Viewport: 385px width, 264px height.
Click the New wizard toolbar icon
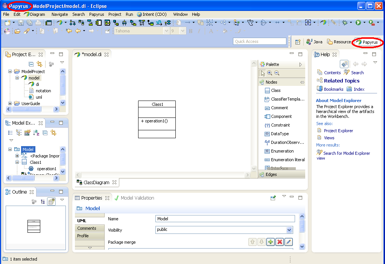coord(8,23)
